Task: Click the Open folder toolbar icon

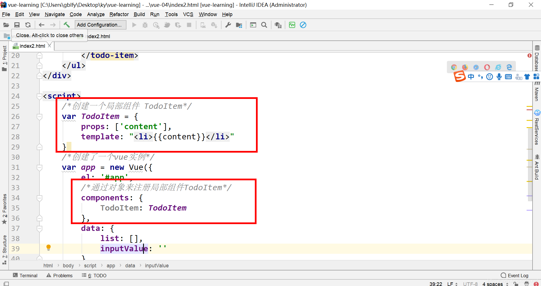Action: tap(6, 25)
